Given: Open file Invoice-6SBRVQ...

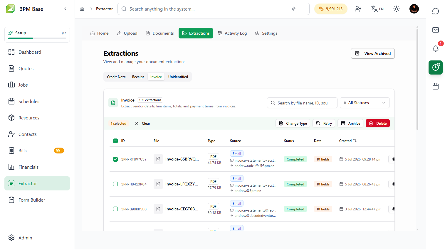Looking at the screenshot, I should click(182, 159).
